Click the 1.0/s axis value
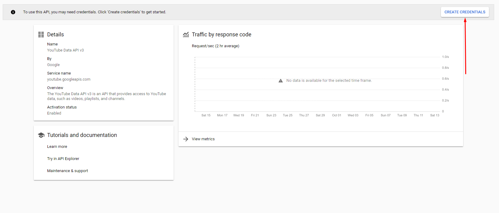Viewport: 499px width, 213px height. coord(445,57)
